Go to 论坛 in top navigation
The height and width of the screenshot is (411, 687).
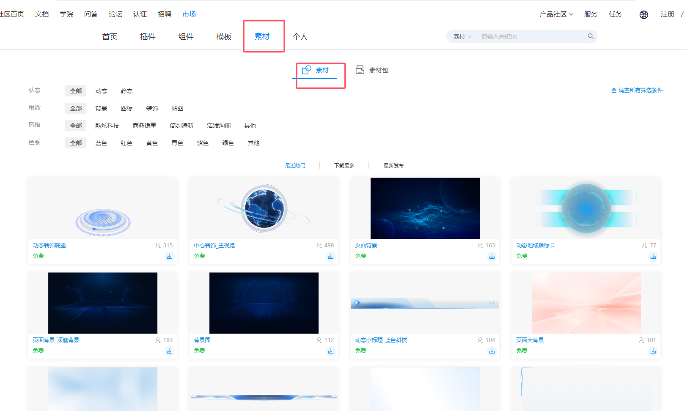(115, 14)
